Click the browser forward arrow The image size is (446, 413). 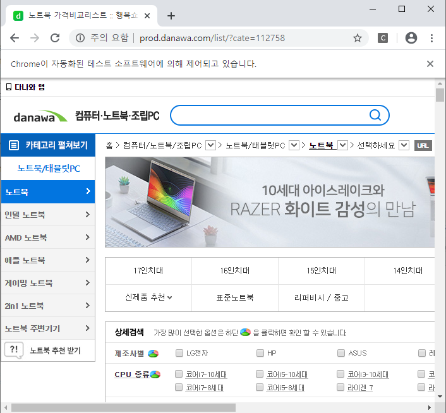pyautogui.click(x=35, y=38)
